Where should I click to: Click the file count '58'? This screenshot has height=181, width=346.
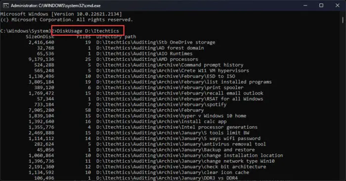coord(88,110)
